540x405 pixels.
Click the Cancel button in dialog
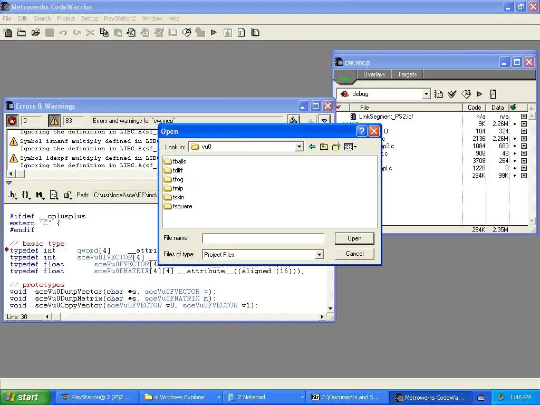(354, 254)
